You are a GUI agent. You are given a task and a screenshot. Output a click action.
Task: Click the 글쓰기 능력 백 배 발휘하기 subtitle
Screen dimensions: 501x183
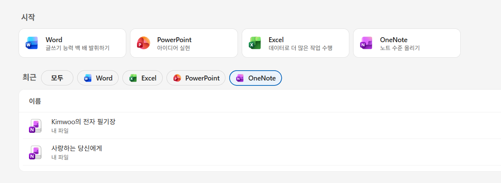click(x=78, y=48)
